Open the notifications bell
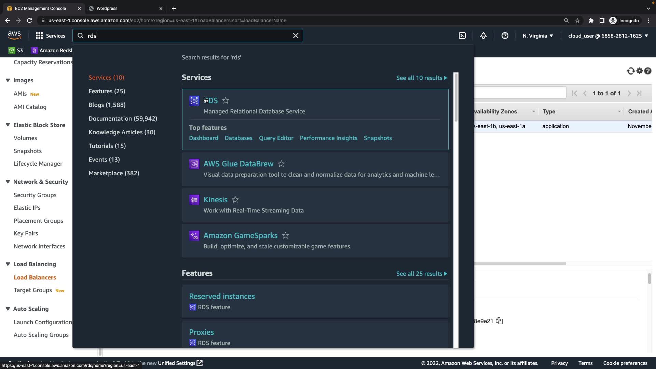Viewport: 656px width, 369px height. click(x=483, y=36)
